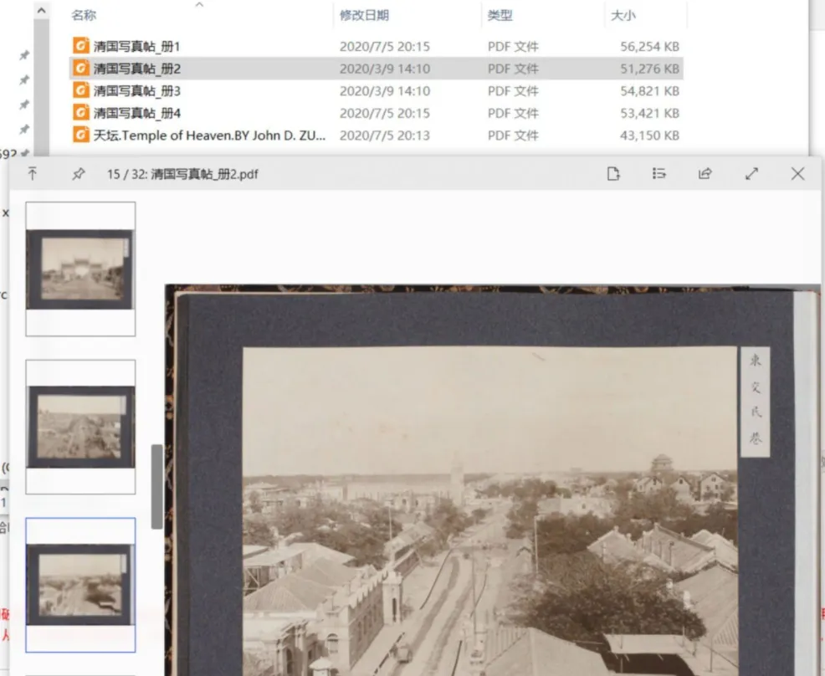825x676 pixels.
Task: Click the 类型 column header
Action: (500, 15)
